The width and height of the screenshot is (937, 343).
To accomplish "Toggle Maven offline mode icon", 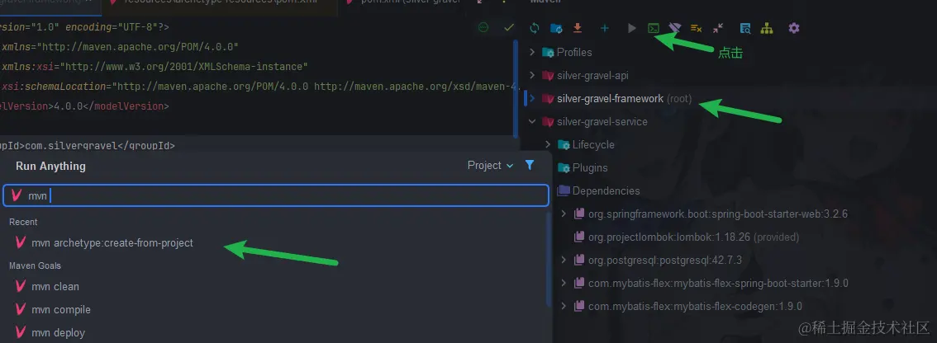I will pos(675,28).
